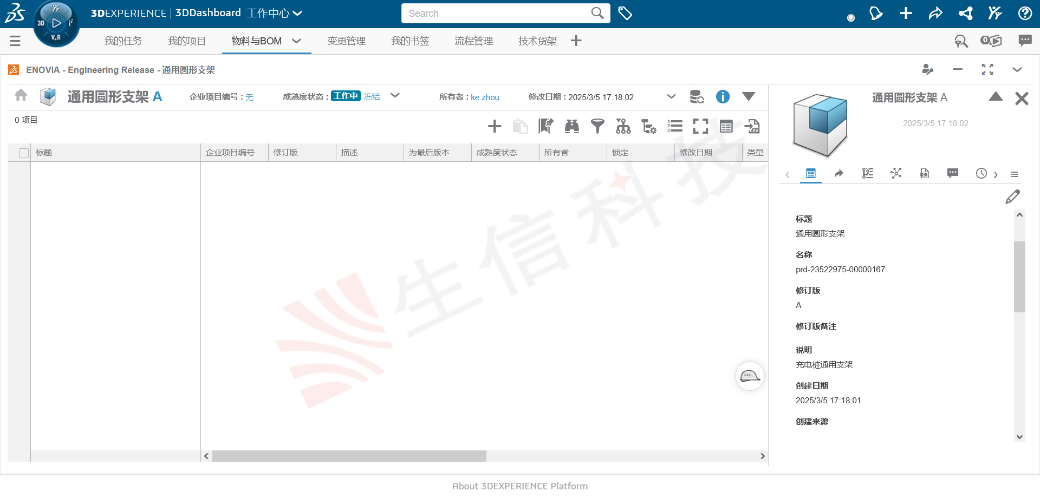Switch to the 流程管理 tab
Viewport: 1040px width, 498px height.
pos(473,41)
